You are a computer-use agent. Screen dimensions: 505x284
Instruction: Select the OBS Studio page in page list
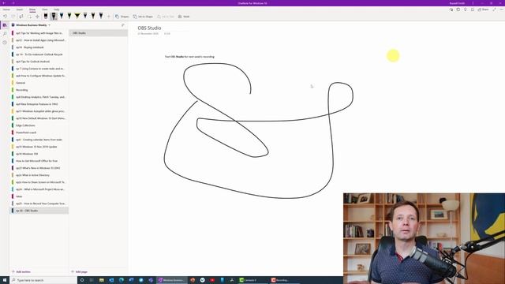coord(99,33)
